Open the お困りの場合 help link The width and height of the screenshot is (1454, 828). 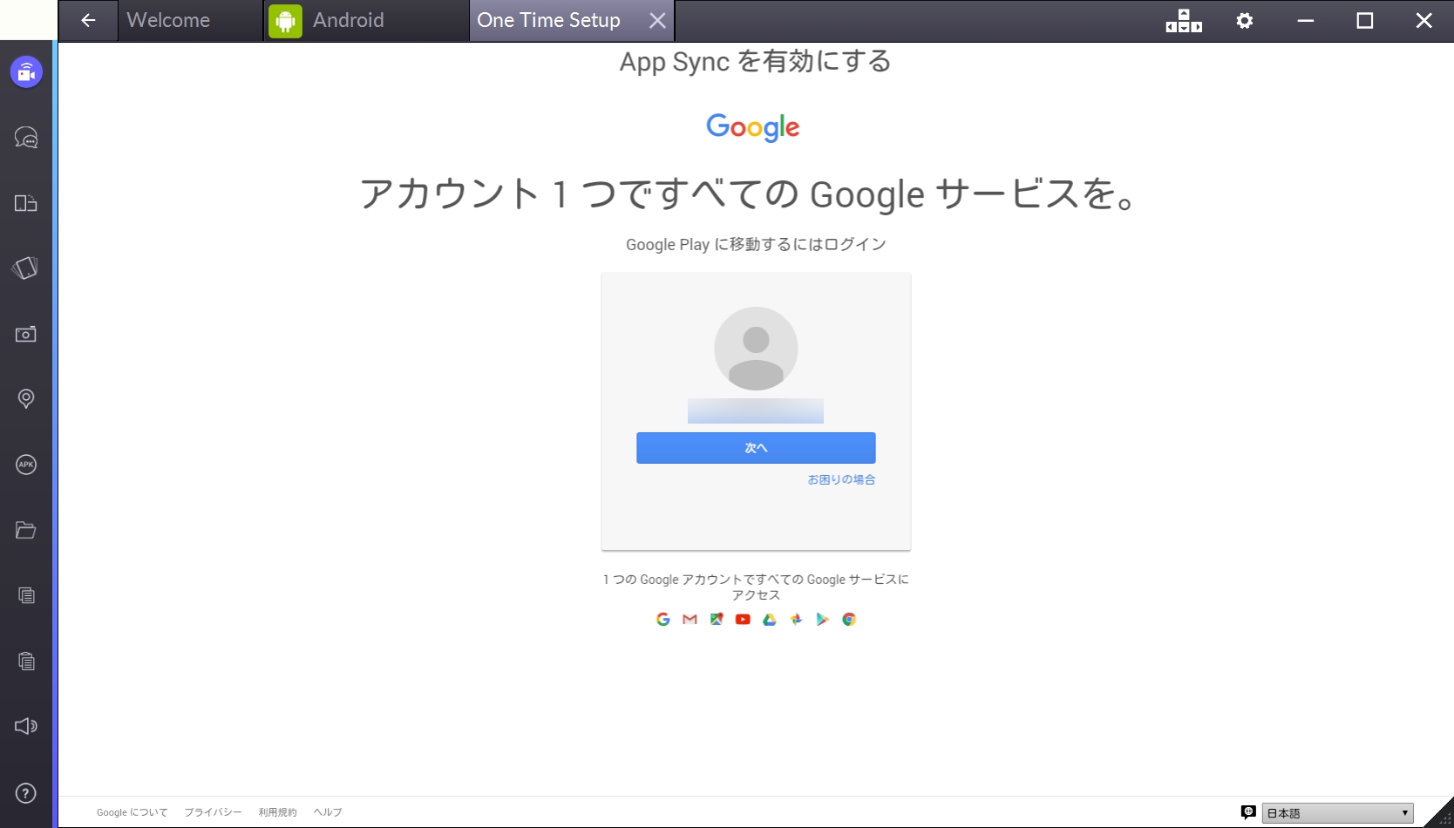[841, 479]
